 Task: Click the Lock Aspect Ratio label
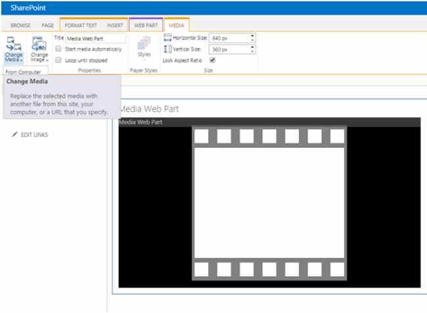point(182,60)
